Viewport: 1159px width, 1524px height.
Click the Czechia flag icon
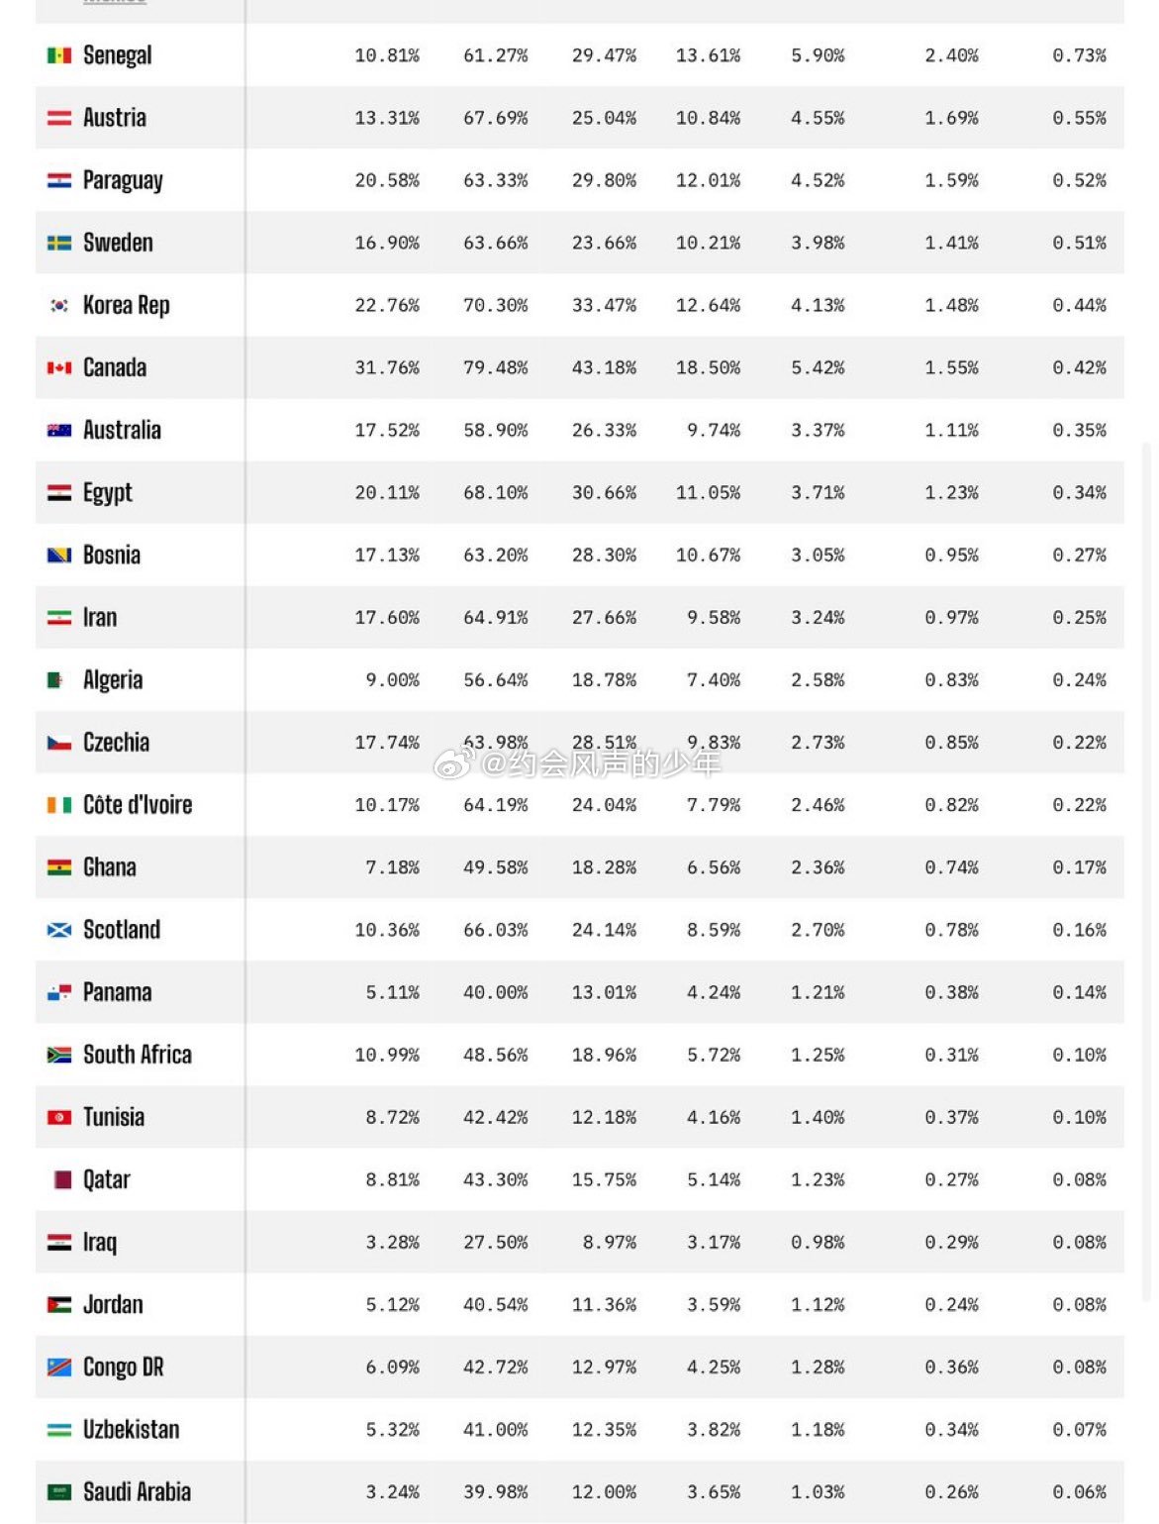tap(59, 743)
